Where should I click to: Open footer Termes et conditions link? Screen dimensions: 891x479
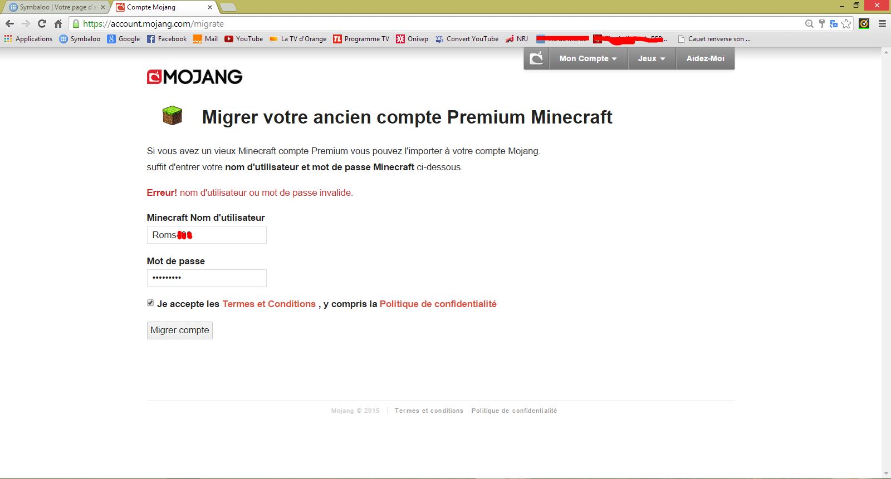tap(429, 411)
